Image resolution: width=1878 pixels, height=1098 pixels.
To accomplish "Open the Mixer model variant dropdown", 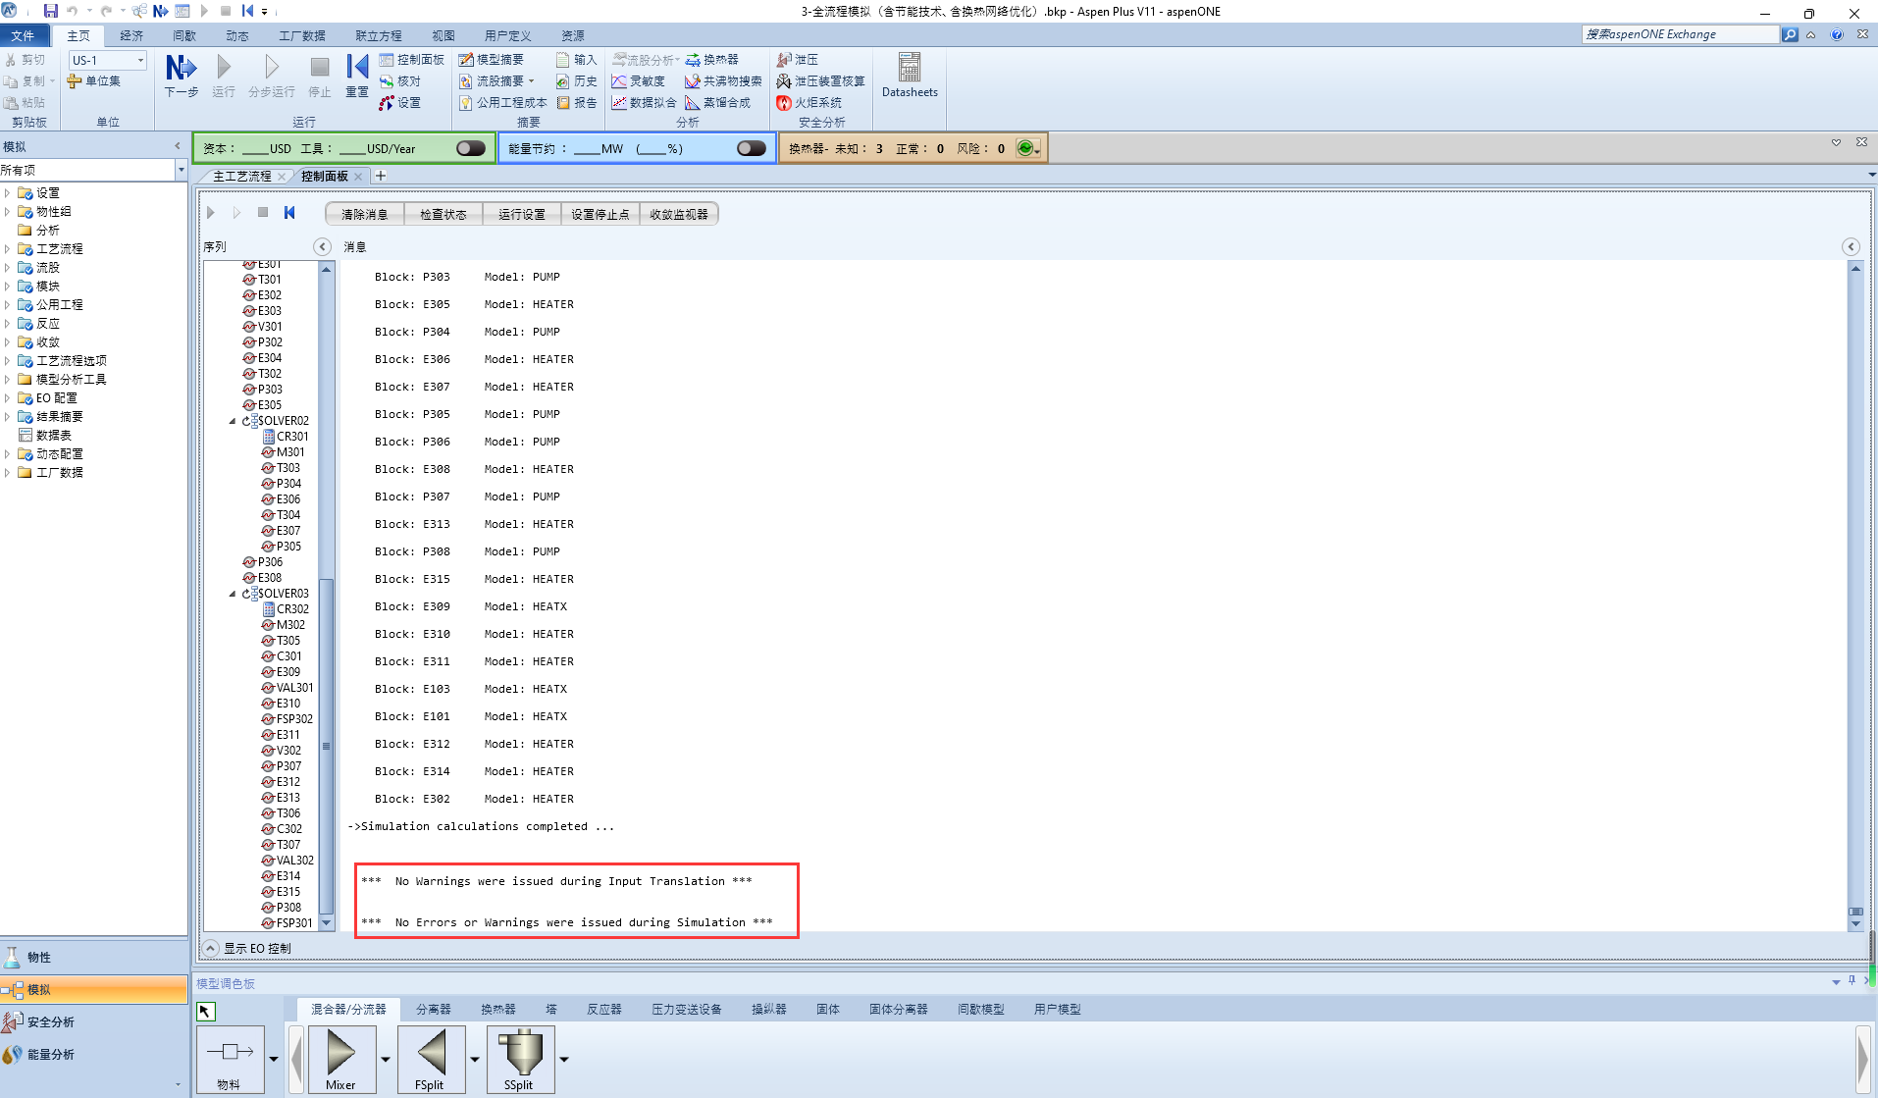I will tap(386, 1059).
